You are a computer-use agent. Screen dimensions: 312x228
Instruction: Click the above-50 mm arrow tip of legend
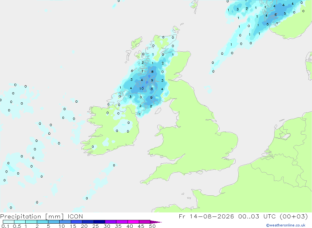[156, 222]
